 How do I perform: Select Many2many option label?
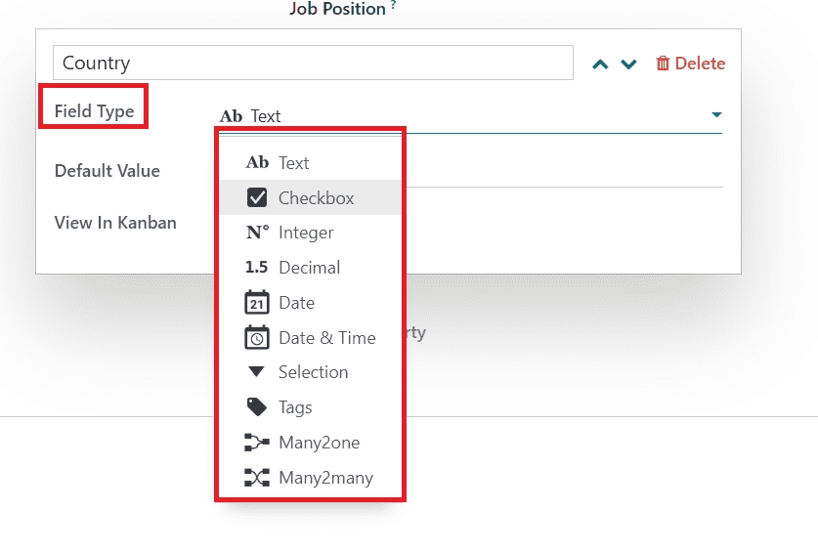(x=325, y=478)
